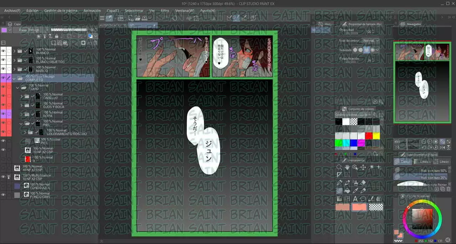The width and height of the screenshot is (456, 244).
Task: Hide the MARCO layer folder
Action: pyautogui.click(x=3, y=69)
